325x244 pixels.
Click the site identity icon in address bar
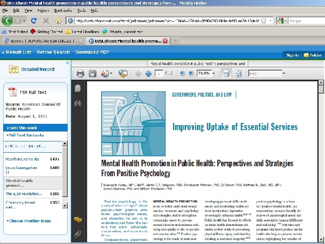click(70, 21)
